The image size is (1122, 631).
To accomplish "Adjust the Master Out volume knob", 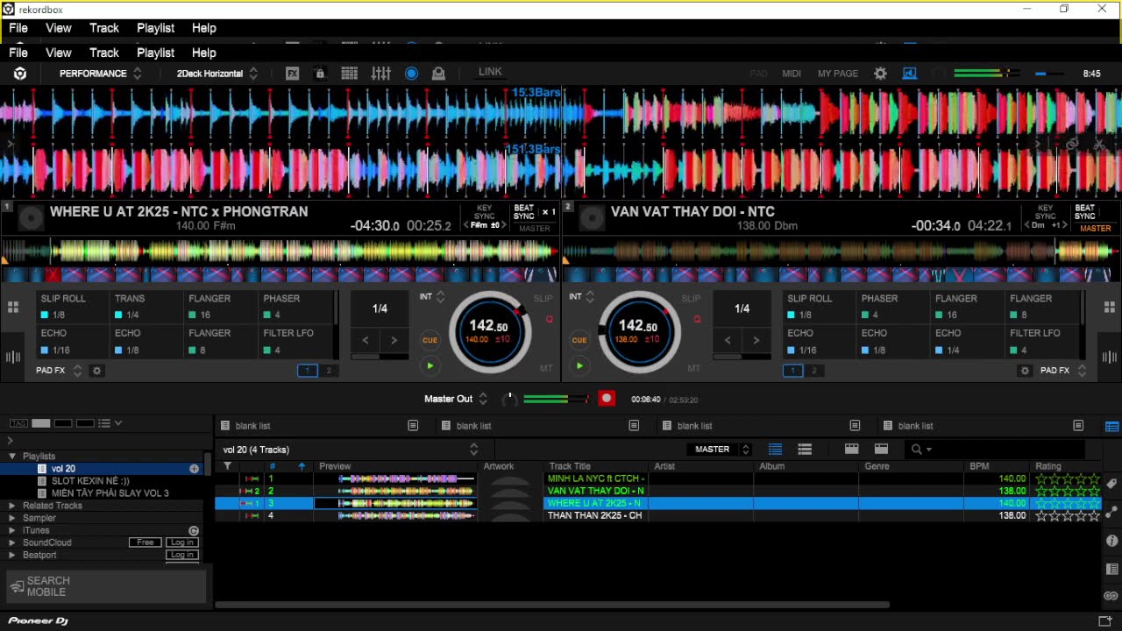I will point(508,399).
